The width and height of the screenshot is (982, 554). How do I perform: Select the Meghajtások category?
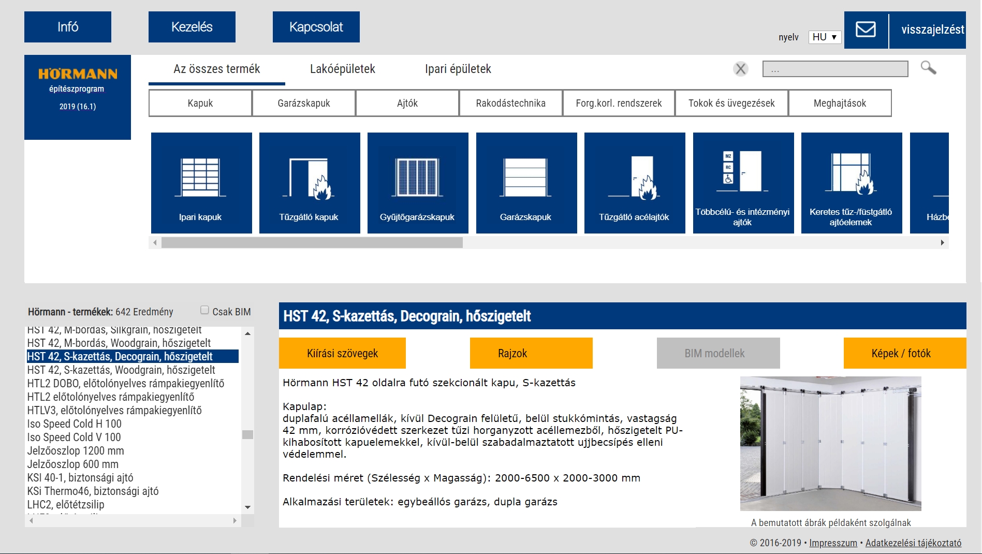click(840, 103)
